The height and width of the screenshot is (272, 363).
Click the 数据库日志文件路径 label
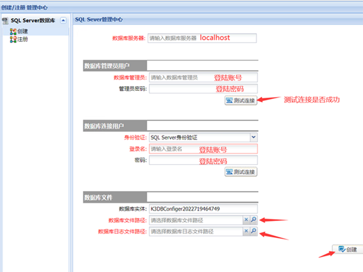[122, 232]
